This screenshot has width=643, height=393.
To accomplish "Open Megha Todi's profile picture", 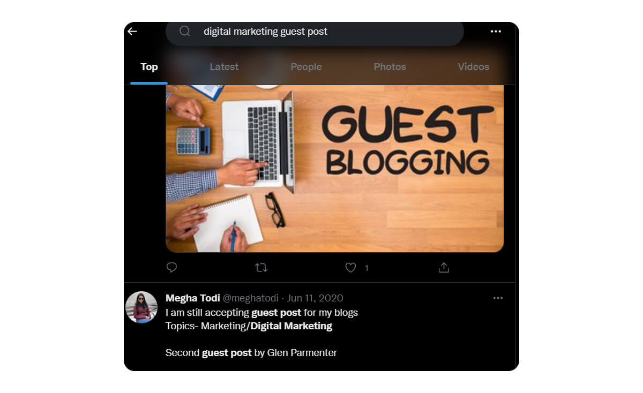I will coord(141,307).
